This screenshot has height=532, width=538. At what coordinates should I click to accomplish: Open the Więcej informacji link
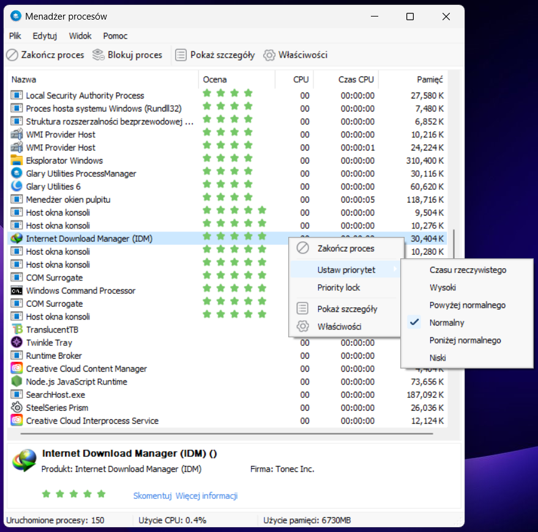[x=206, y=496]
